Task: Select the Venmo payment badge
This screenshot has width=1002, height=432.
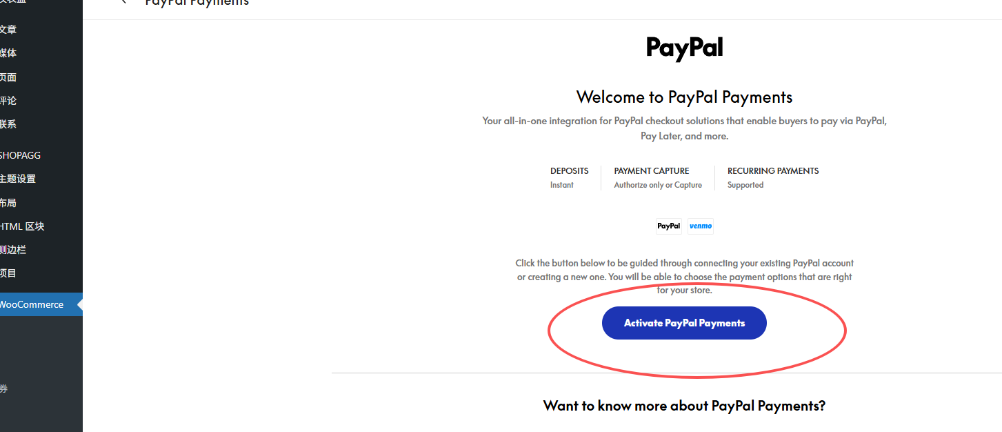Action: click(x=701, y=226)
